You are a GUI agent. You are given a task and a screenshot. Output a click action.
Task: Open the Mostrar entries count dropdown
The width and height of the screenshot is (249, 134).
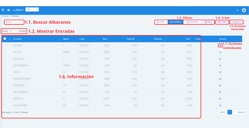click(x=13, y=31)
